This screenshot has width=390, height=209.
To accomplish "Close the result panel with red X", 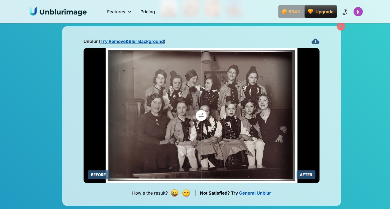I will click(x=341, y=26).
